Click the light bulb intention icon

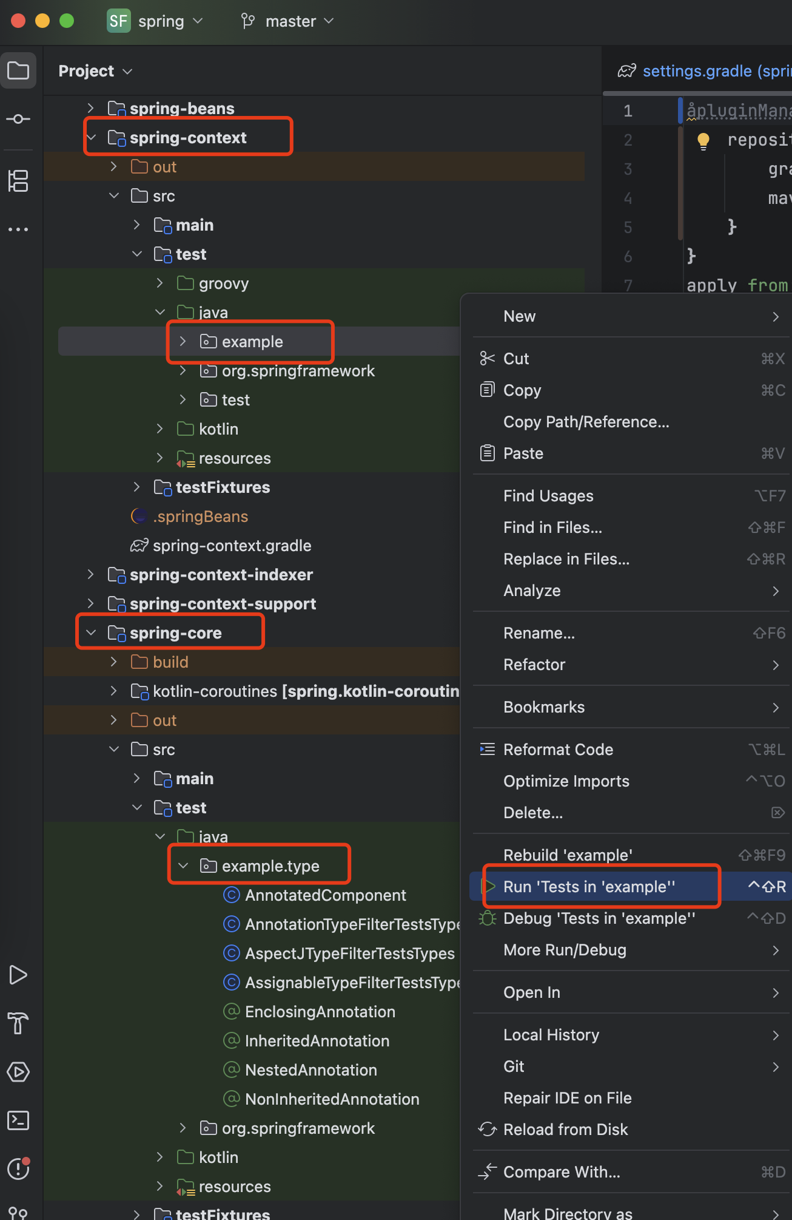point(703,141)
